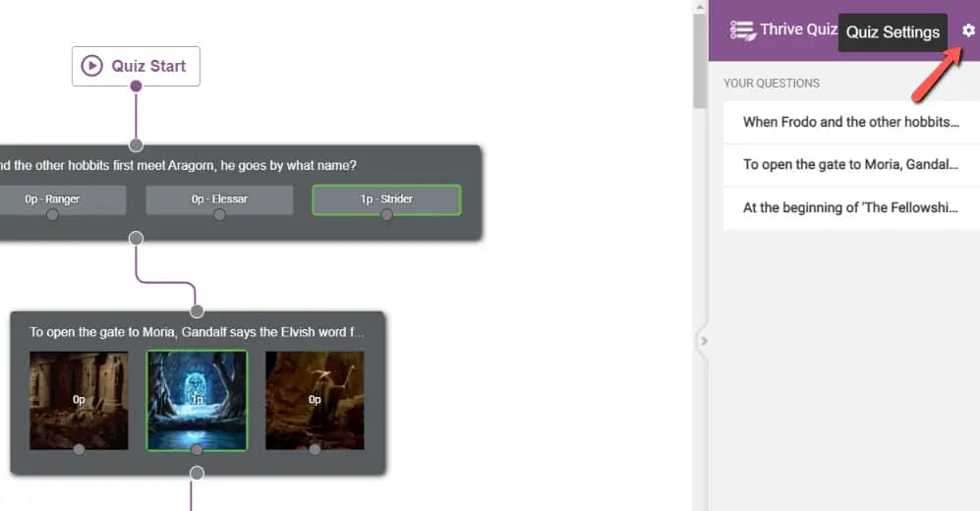The width and height of the screenshot is (980, 511).
Task: Open 'To open the gate to Moria' list item
Action: pyautogui.click(x=850, y=164)
